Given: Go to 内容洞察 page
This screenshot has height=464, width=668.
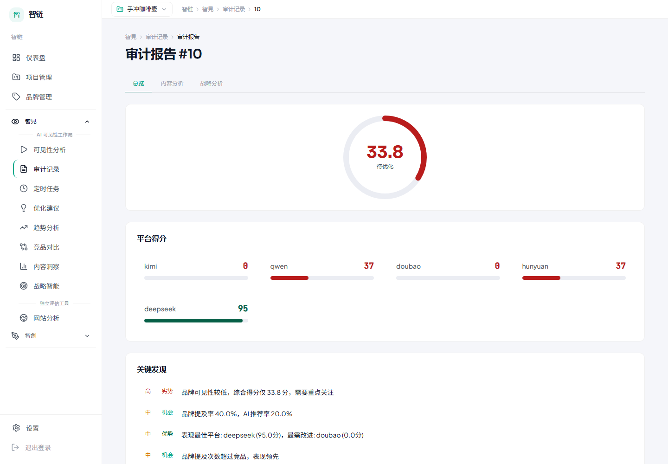Looking at the screenshot, I should click(x=55, y=266).
